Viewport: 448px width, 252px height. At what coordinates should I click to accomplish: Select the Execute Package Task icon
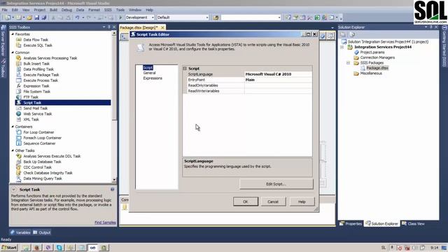pyautogui.click(x=19, y=75)
